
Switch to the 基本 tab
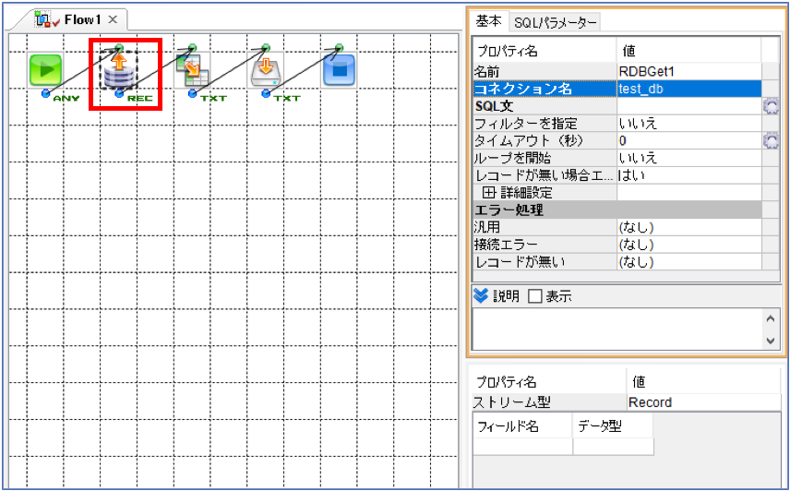click(489, 21)
